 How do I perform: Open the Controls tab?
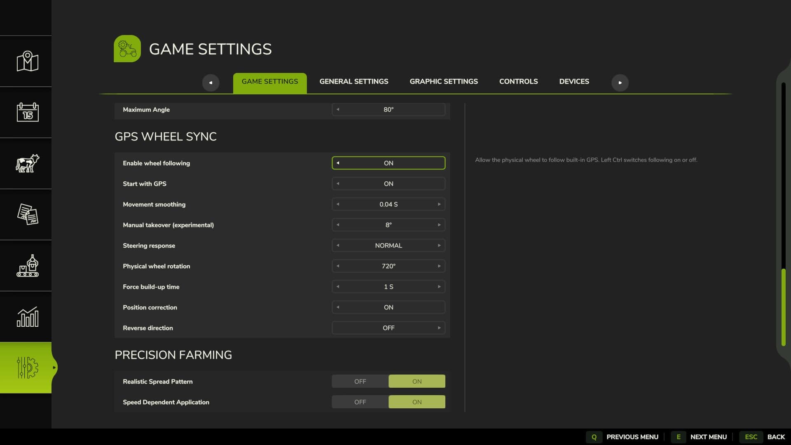[x=518, y=82]
